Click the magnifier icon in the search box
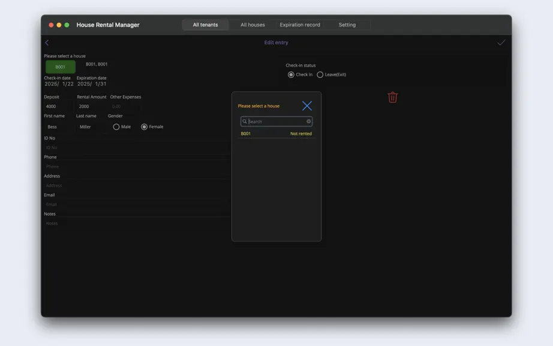Screen dimensions: 553x346 coord(244,121)
